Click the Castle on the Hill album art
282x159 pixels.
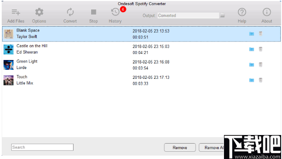point(9,49)
